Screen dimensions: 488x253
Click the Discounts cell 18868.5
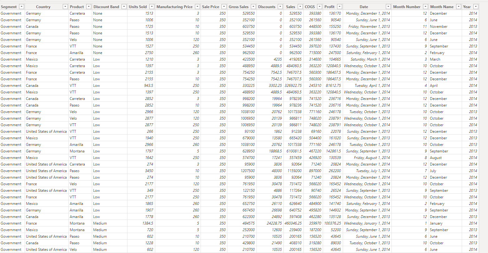click(x=276, y=151)
